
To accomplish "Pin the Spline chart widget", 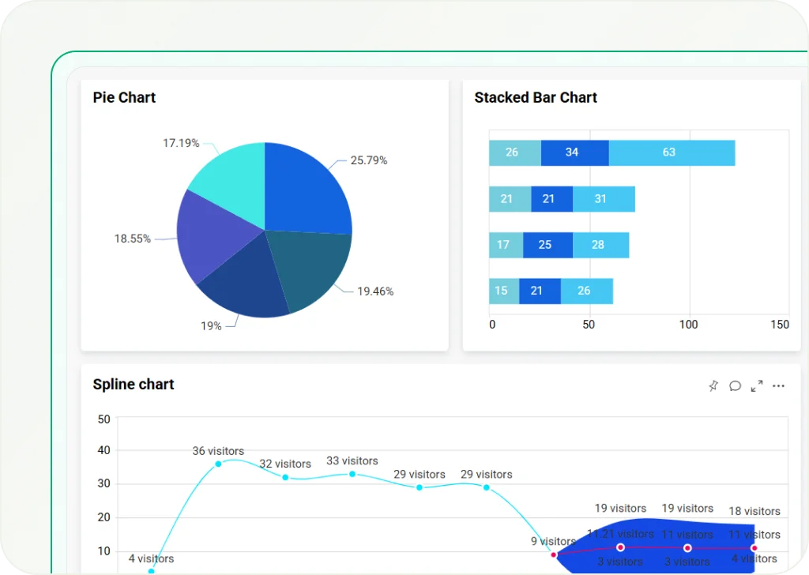I will tap(713, 385).
